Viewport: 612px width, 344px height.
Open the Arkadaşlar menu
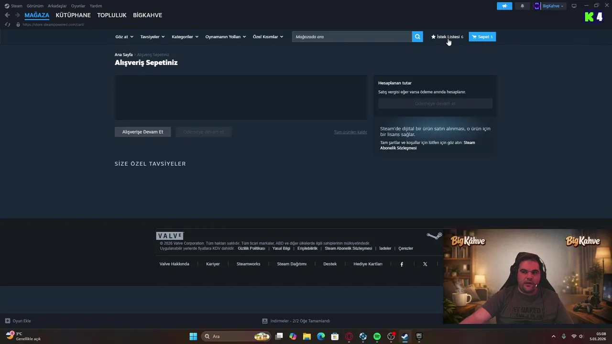tap(57, 6)
